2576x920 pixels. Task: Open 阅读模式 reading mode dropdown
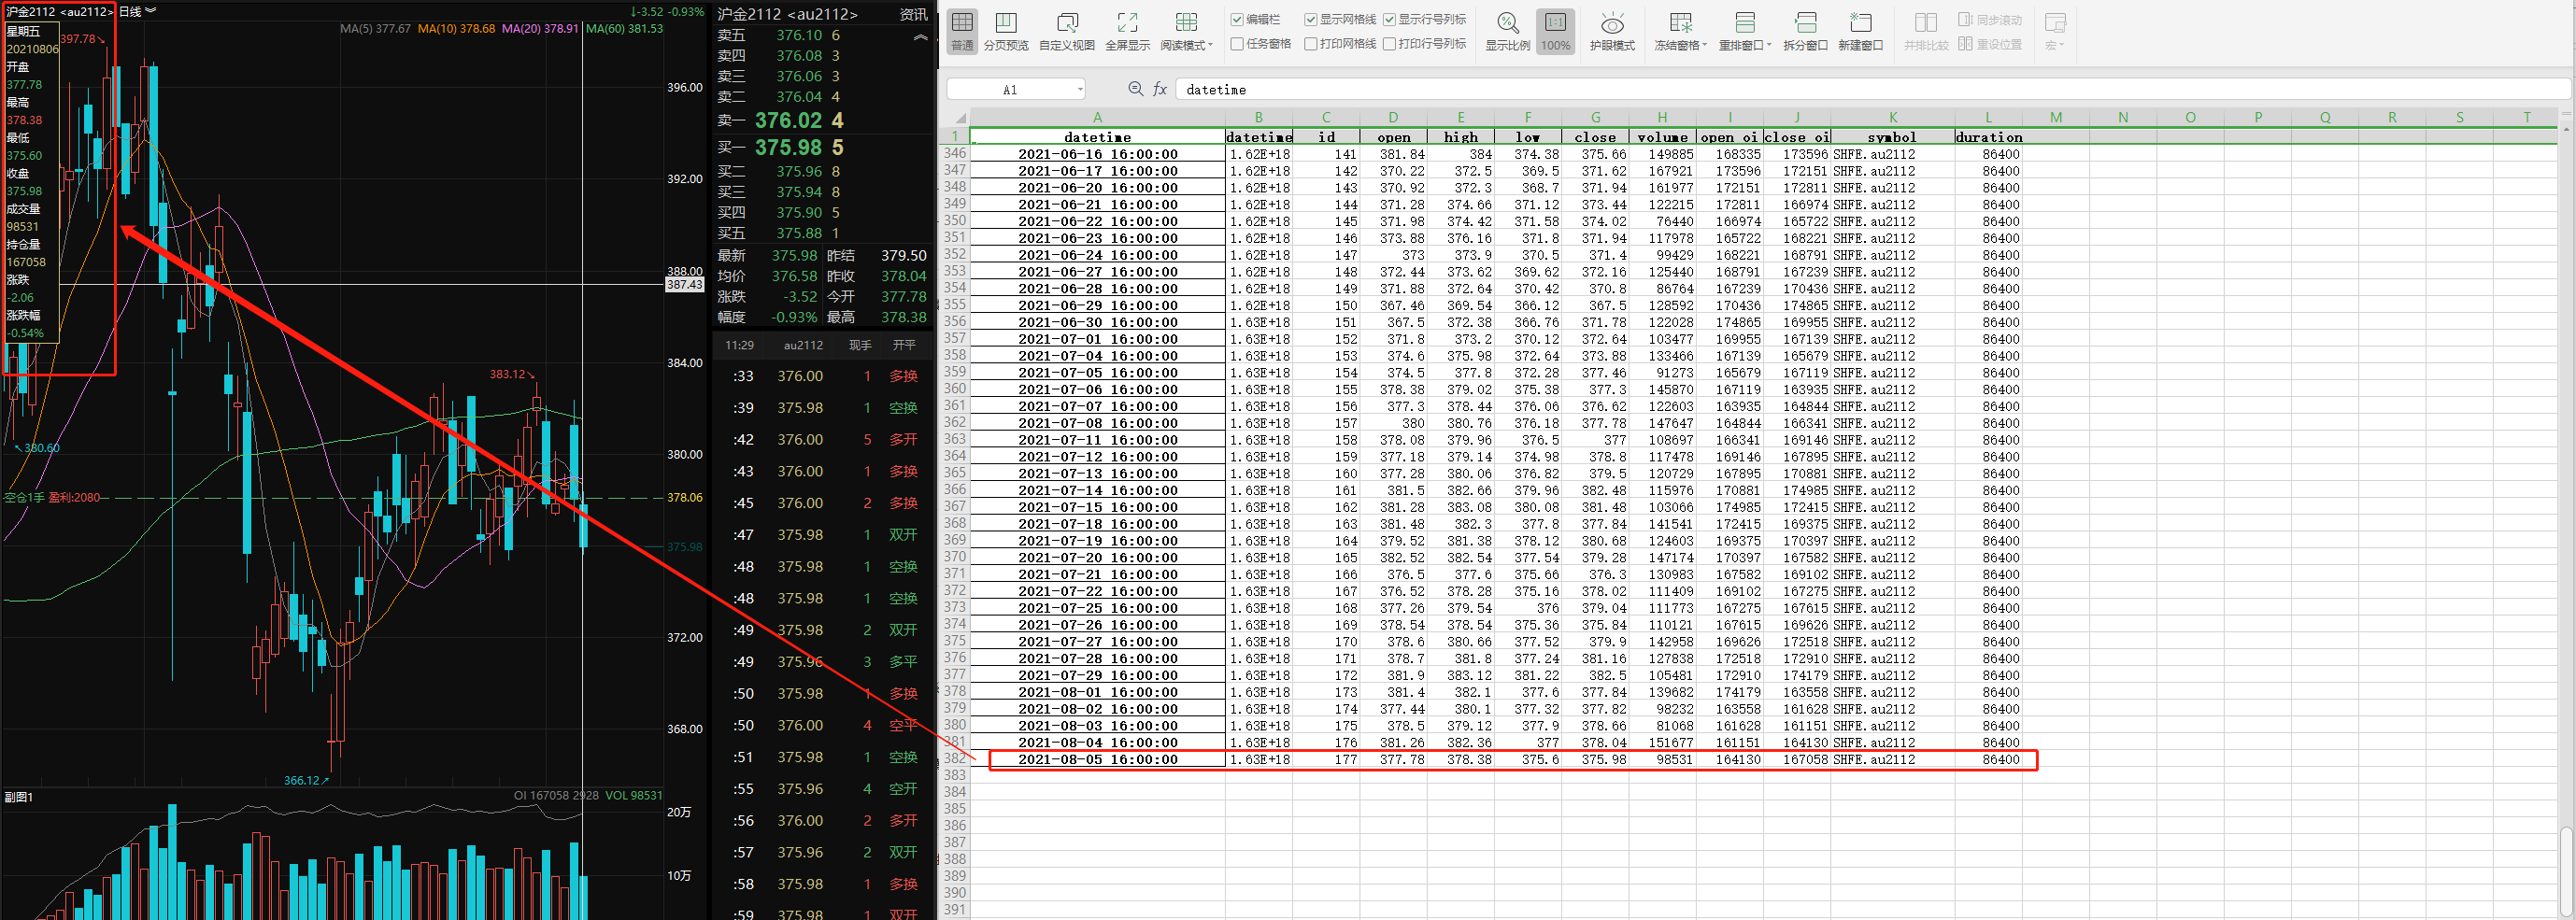point(1186,30)
